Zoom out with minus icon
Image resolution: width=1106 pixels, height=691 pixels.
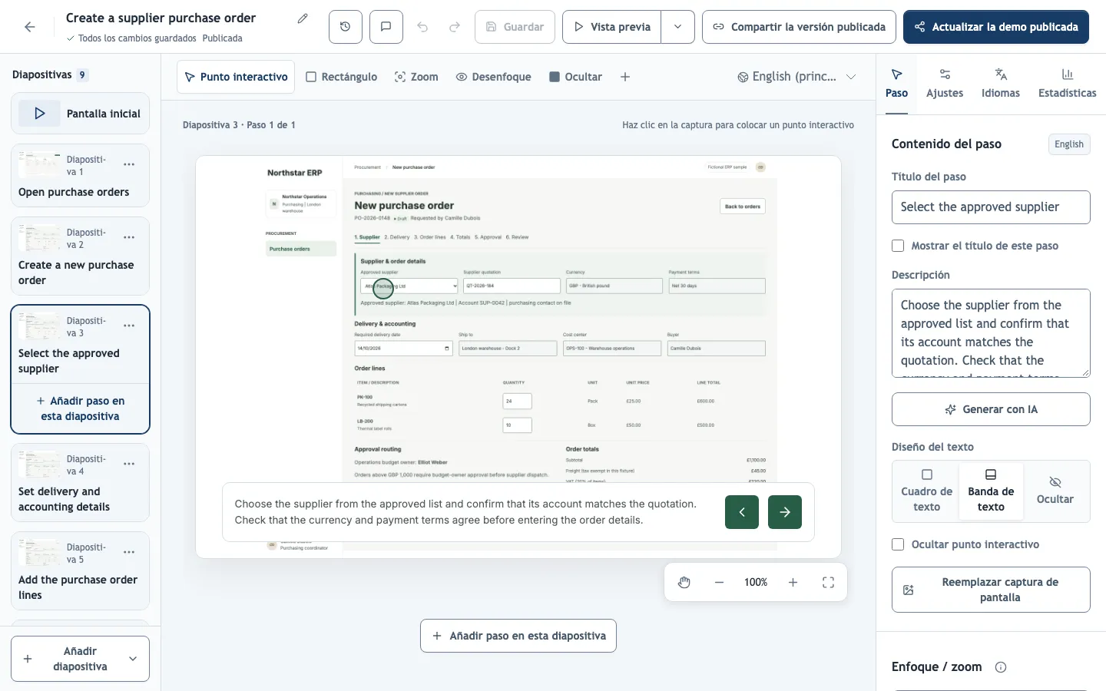[x=719, y=583]
